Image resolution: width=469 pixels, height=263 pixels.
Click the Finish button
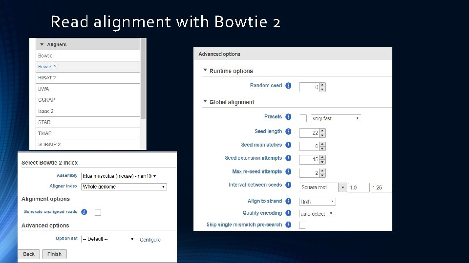coord(54,254)
